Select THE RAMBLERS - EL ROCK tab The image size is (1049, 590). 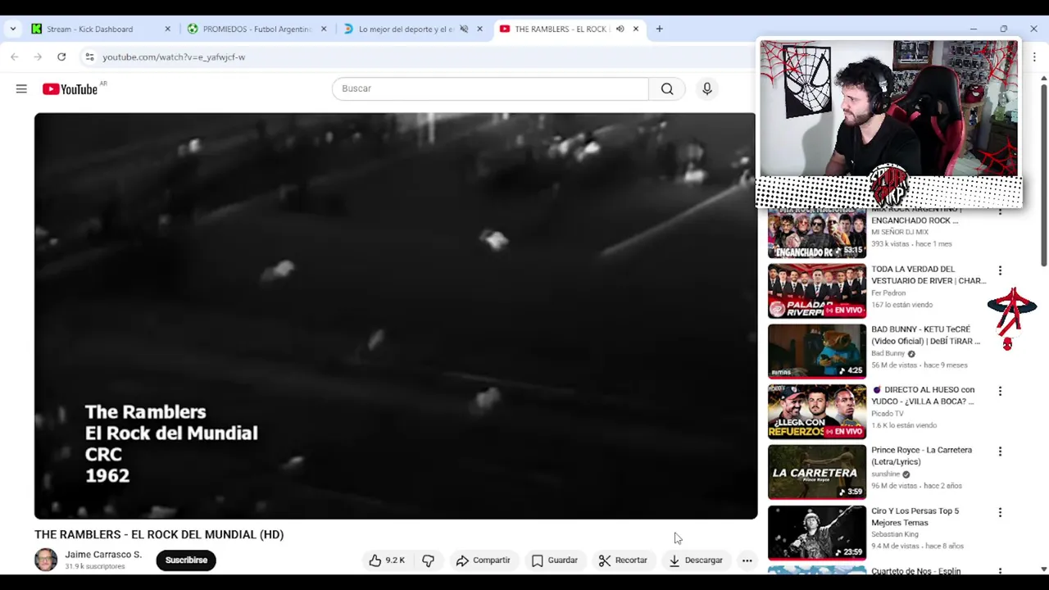click(561, 29)
